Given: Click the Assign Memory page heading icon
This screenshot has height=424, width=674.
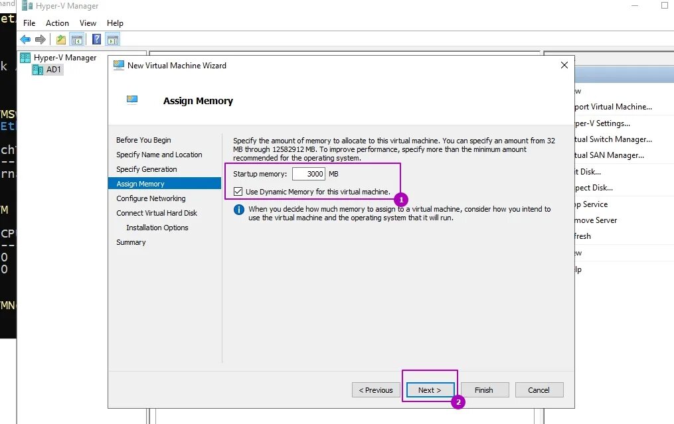Looking at the screenshot, I should [132, 100].
